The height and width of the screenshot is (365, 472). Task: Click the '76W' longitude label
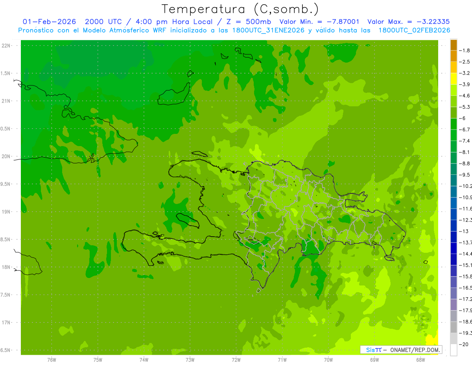(x=52, y=360)
